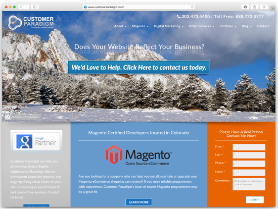Expand the Digital Marketing menu
Screen dimensions: 278x209
pyautogui.click(x=169, y=26)
